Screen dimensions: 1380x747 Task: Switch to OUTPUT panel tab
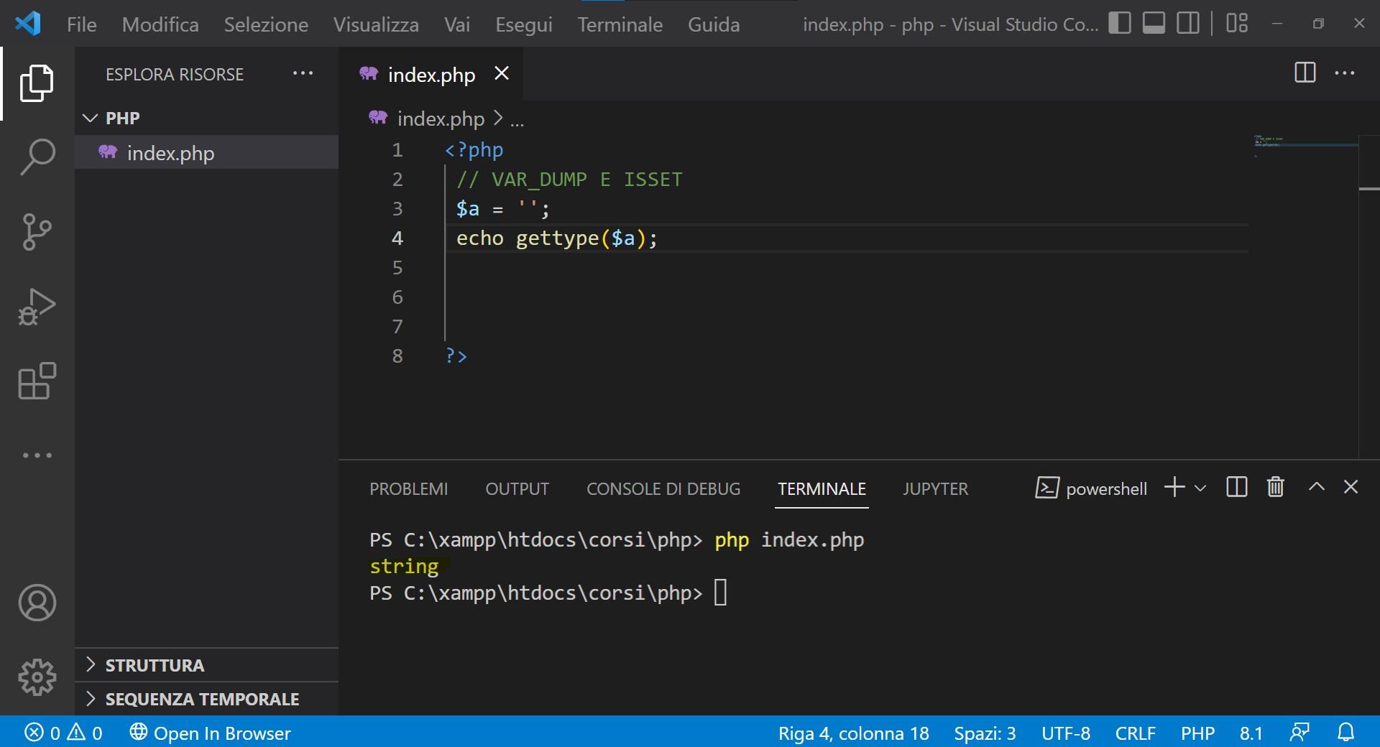517,489
